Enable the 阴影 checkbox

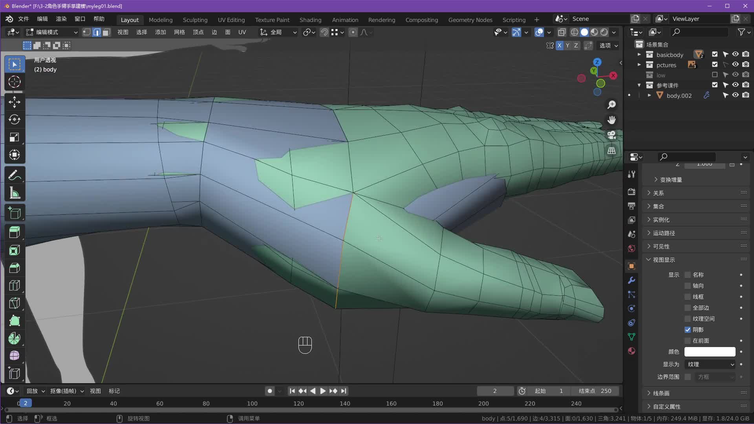688,330
